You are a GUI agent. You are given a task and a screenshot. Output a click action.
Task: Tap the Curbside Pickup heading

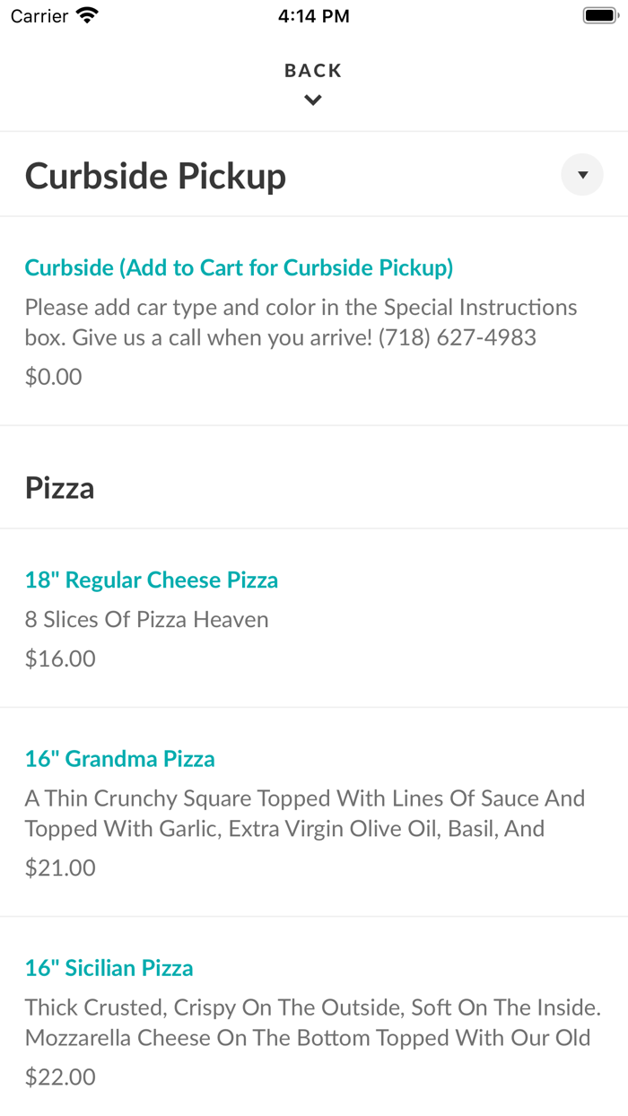(x=154, y=175)
